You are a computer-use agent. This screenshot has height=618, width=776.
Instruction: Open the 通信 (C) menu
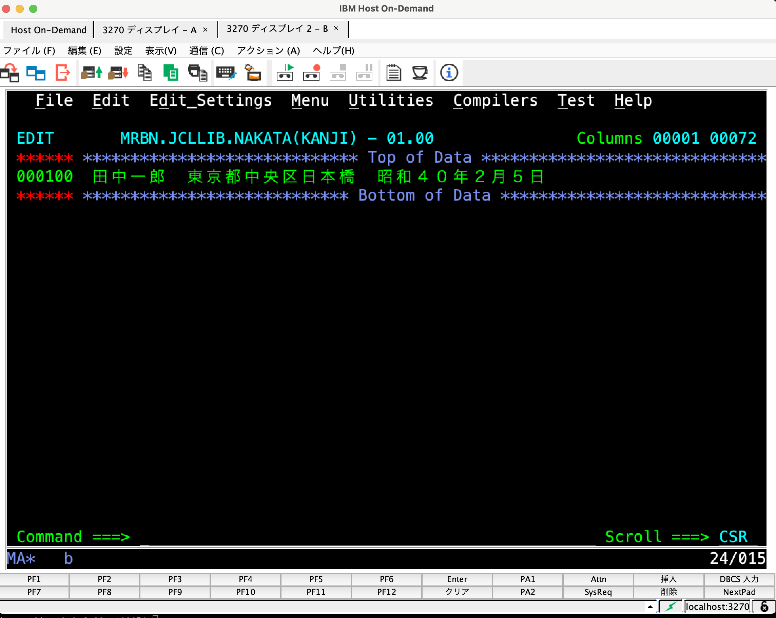(x=207, y=51)
